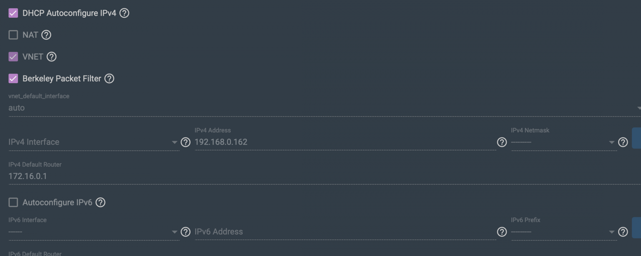Click the IPv4 Interface help icon

(x=185, y=142)
